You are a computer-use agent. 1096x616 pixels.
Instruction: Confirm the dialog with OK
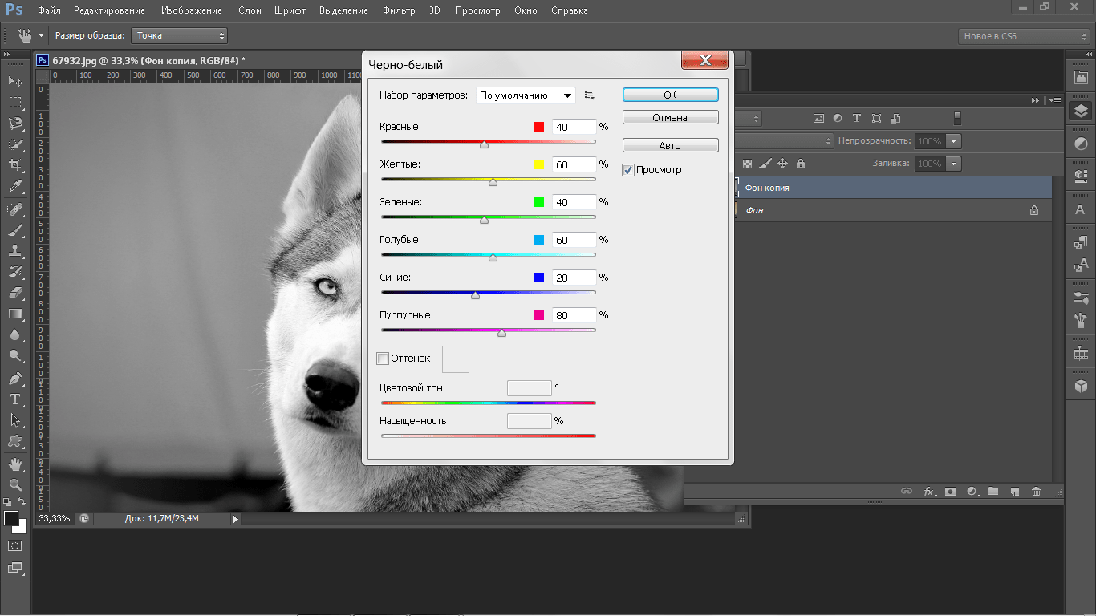670,95
